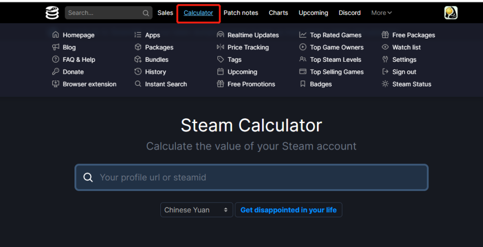483x247 pixels.
Task: Click the Homepage house icon
Action: click(x=56, y=35)
